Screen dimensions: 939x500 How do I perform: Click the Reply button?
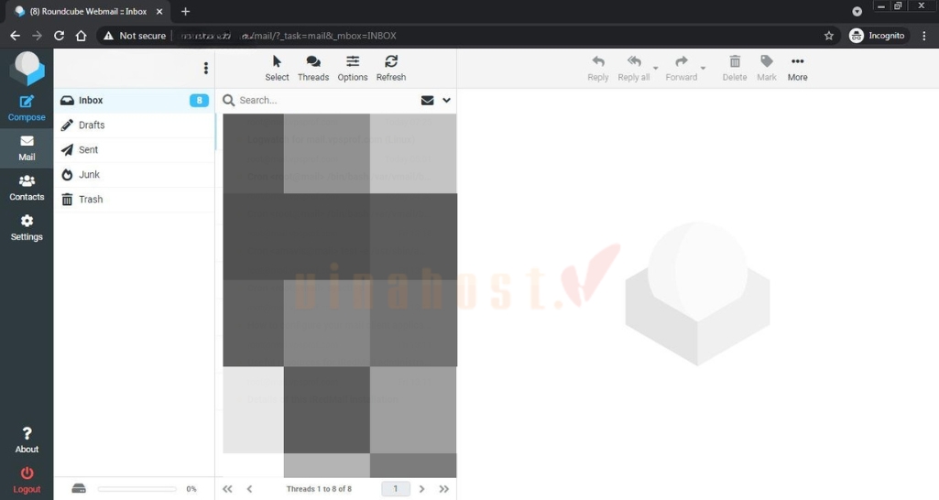click(597, 69)
